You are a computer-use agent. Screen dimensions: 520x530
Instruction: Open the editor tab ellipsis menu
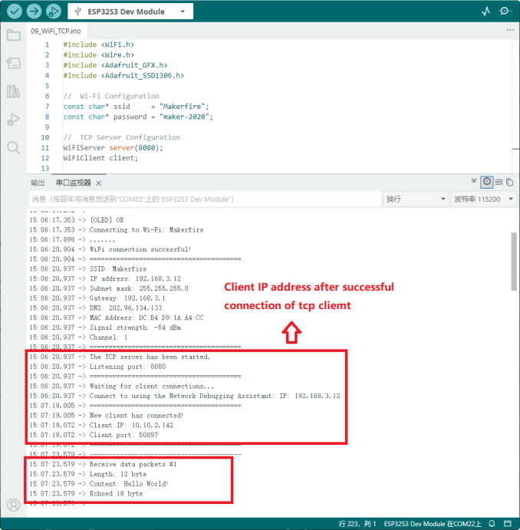pos(510,30)
